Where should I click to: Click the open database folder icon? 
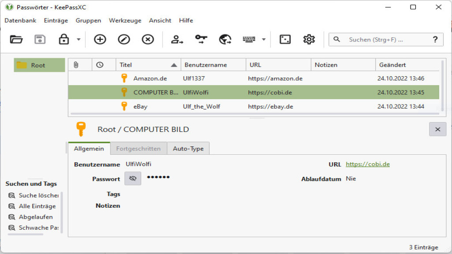coord(16,39)
